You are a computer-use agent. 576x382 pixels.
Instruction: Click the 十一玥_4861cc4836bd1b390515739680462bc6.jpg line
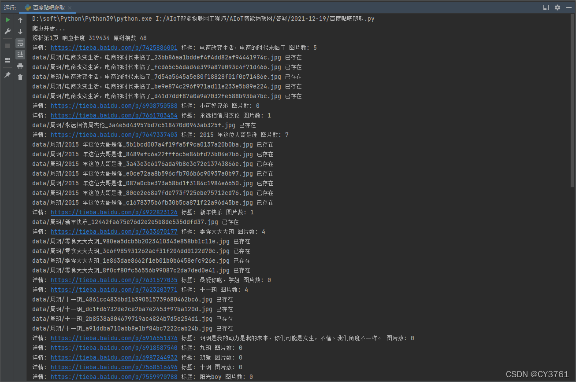coord(133,299)
